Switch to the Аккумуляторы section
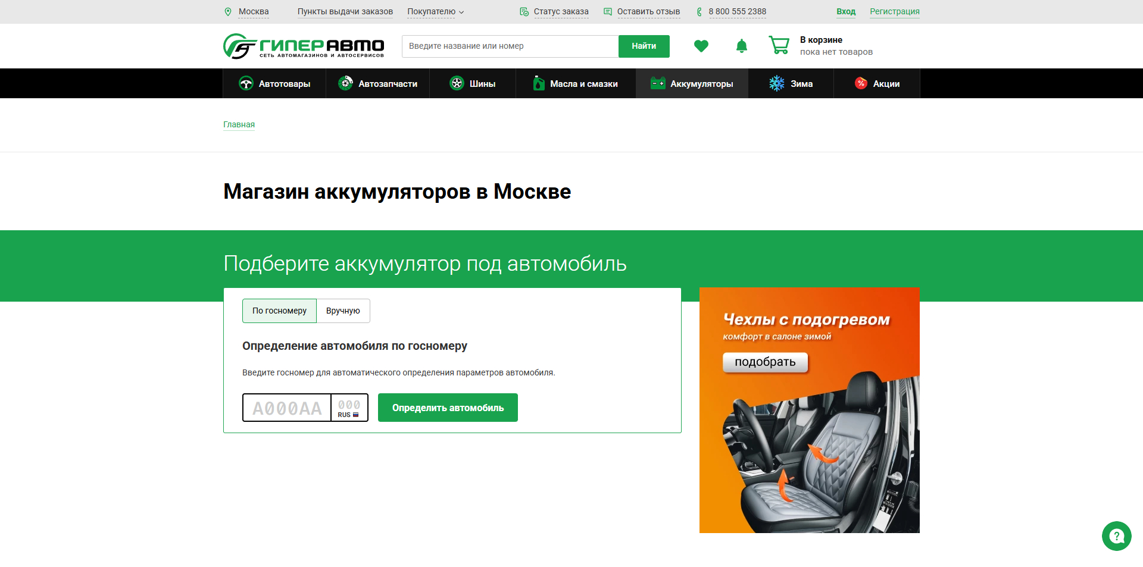Viewport: 1143px width, 567px height. 692,83
